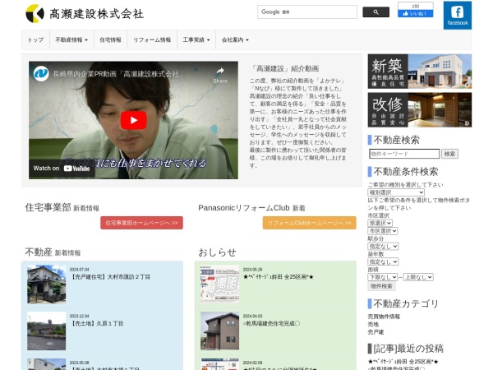Click the 鈴田 site map thumbnail

click(x=219, y=284)
